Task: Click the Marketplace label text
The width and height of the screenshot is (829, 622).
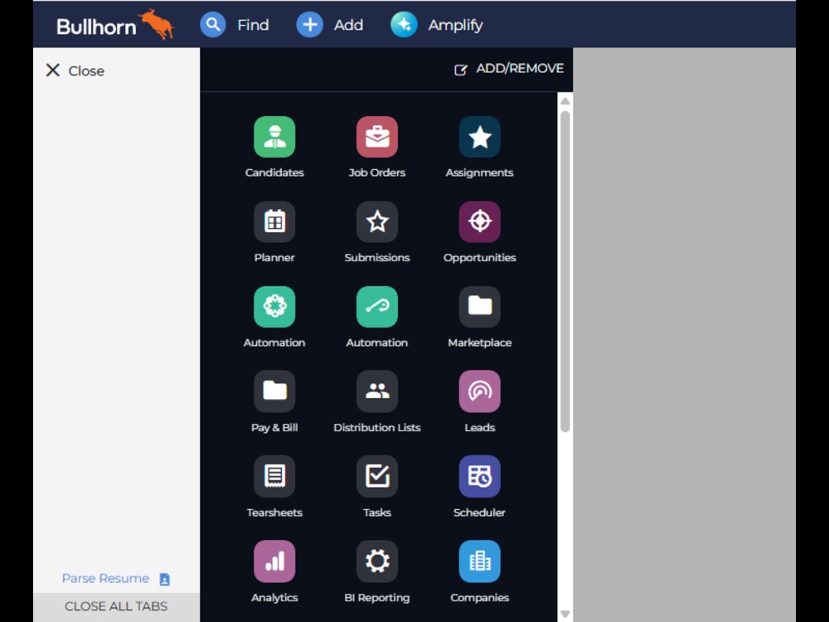Action: pyautogui.click(x=479, y=343)
